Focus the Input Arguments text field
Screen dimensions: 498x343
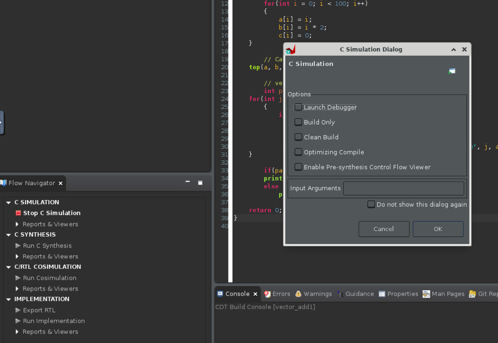(x=404, y=188)
